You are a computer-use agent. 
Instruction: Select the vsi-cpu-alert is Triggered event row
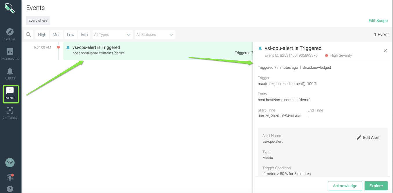point(158,51)
